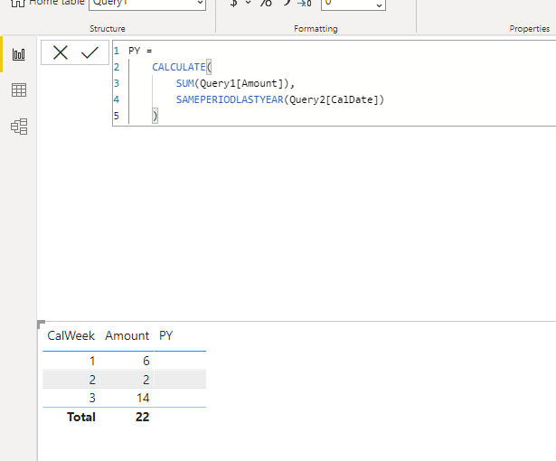
Task: Click the percentage format icon
Action: (x=266, y=3)
